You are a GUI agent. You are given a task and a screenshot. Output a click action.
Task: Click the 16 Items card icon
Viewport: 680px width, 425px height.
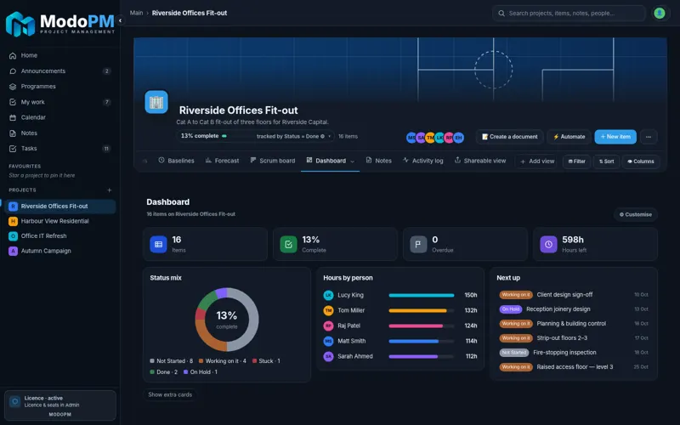click(158, 245)
